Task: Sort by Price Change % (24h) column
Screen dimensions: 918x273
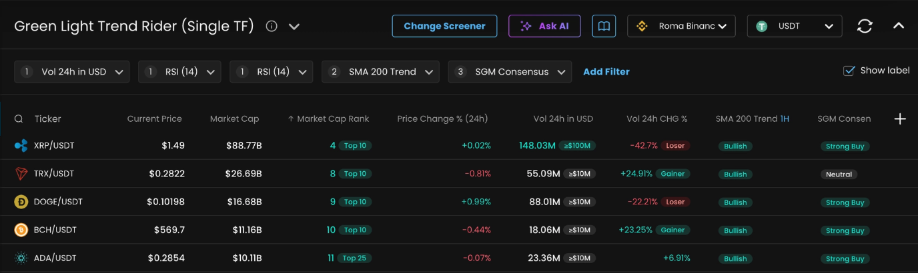Action: coord(442,119)
